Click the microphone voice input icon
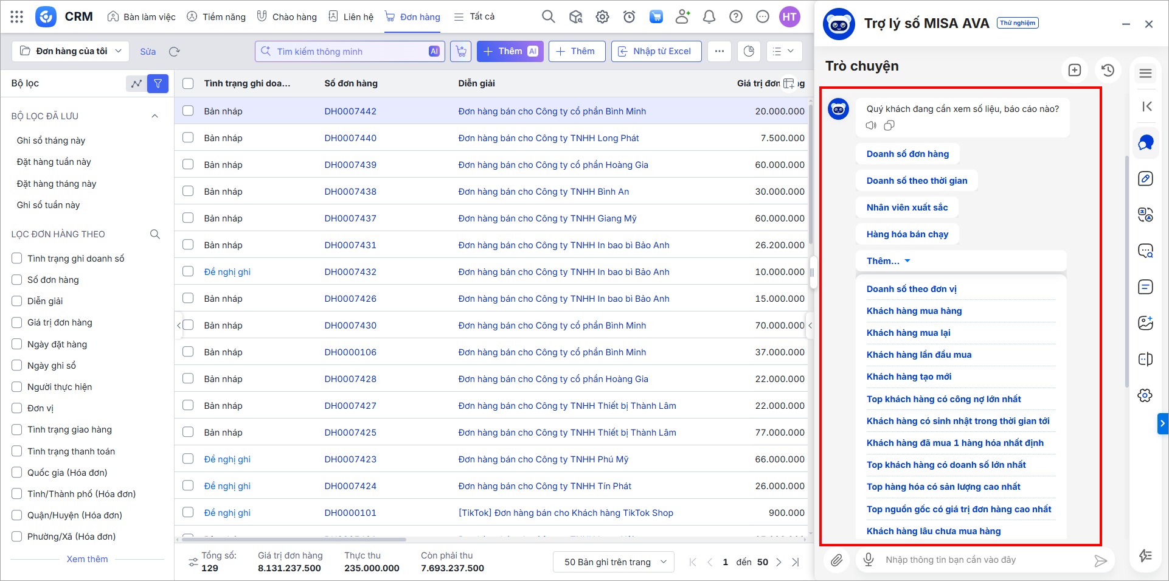The image size is (1169, 581). [x=869, y=560]
